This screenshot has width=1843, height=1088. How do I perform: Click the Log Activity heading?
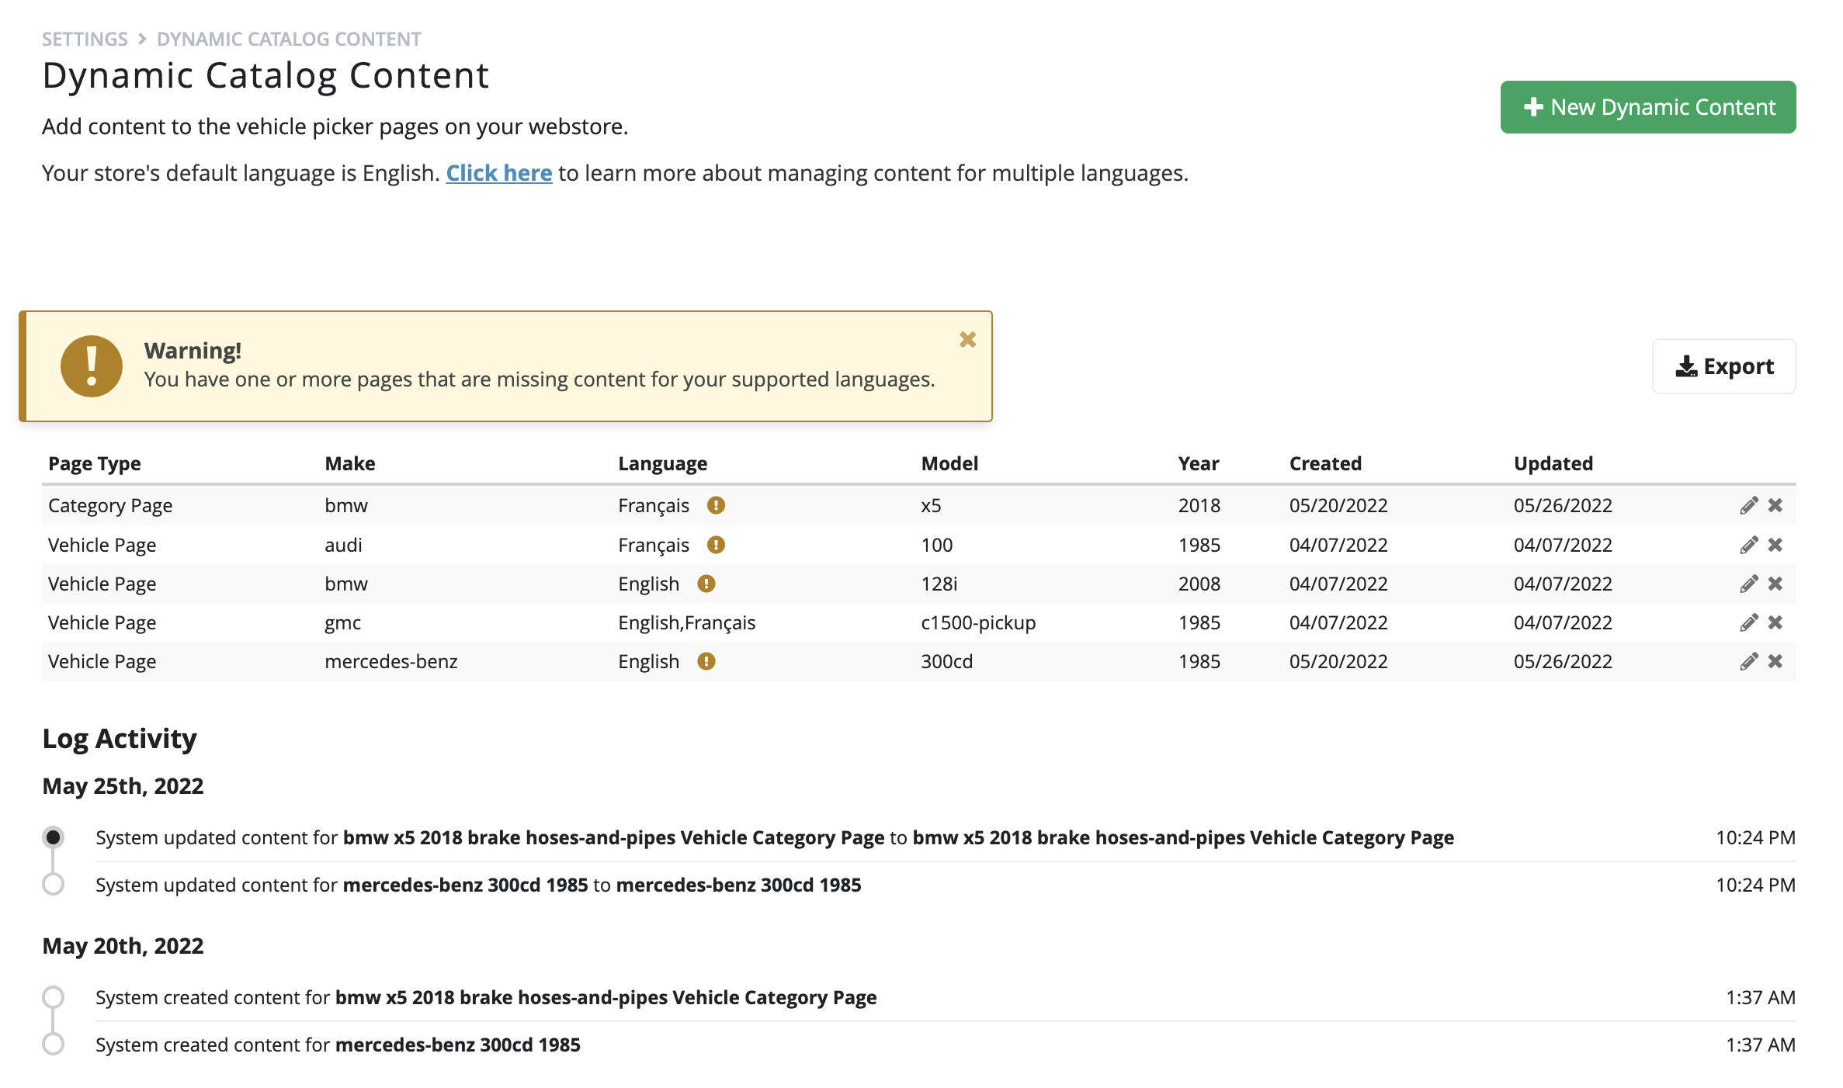click(120, 738)
